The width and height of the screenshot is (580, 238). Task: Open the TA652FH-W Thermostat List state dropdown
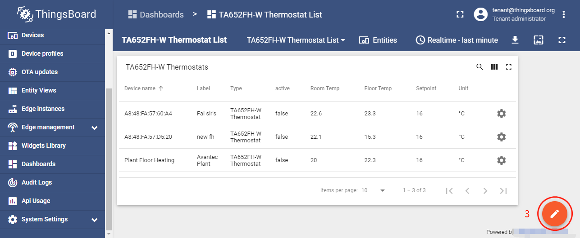(x=296, y=40)
